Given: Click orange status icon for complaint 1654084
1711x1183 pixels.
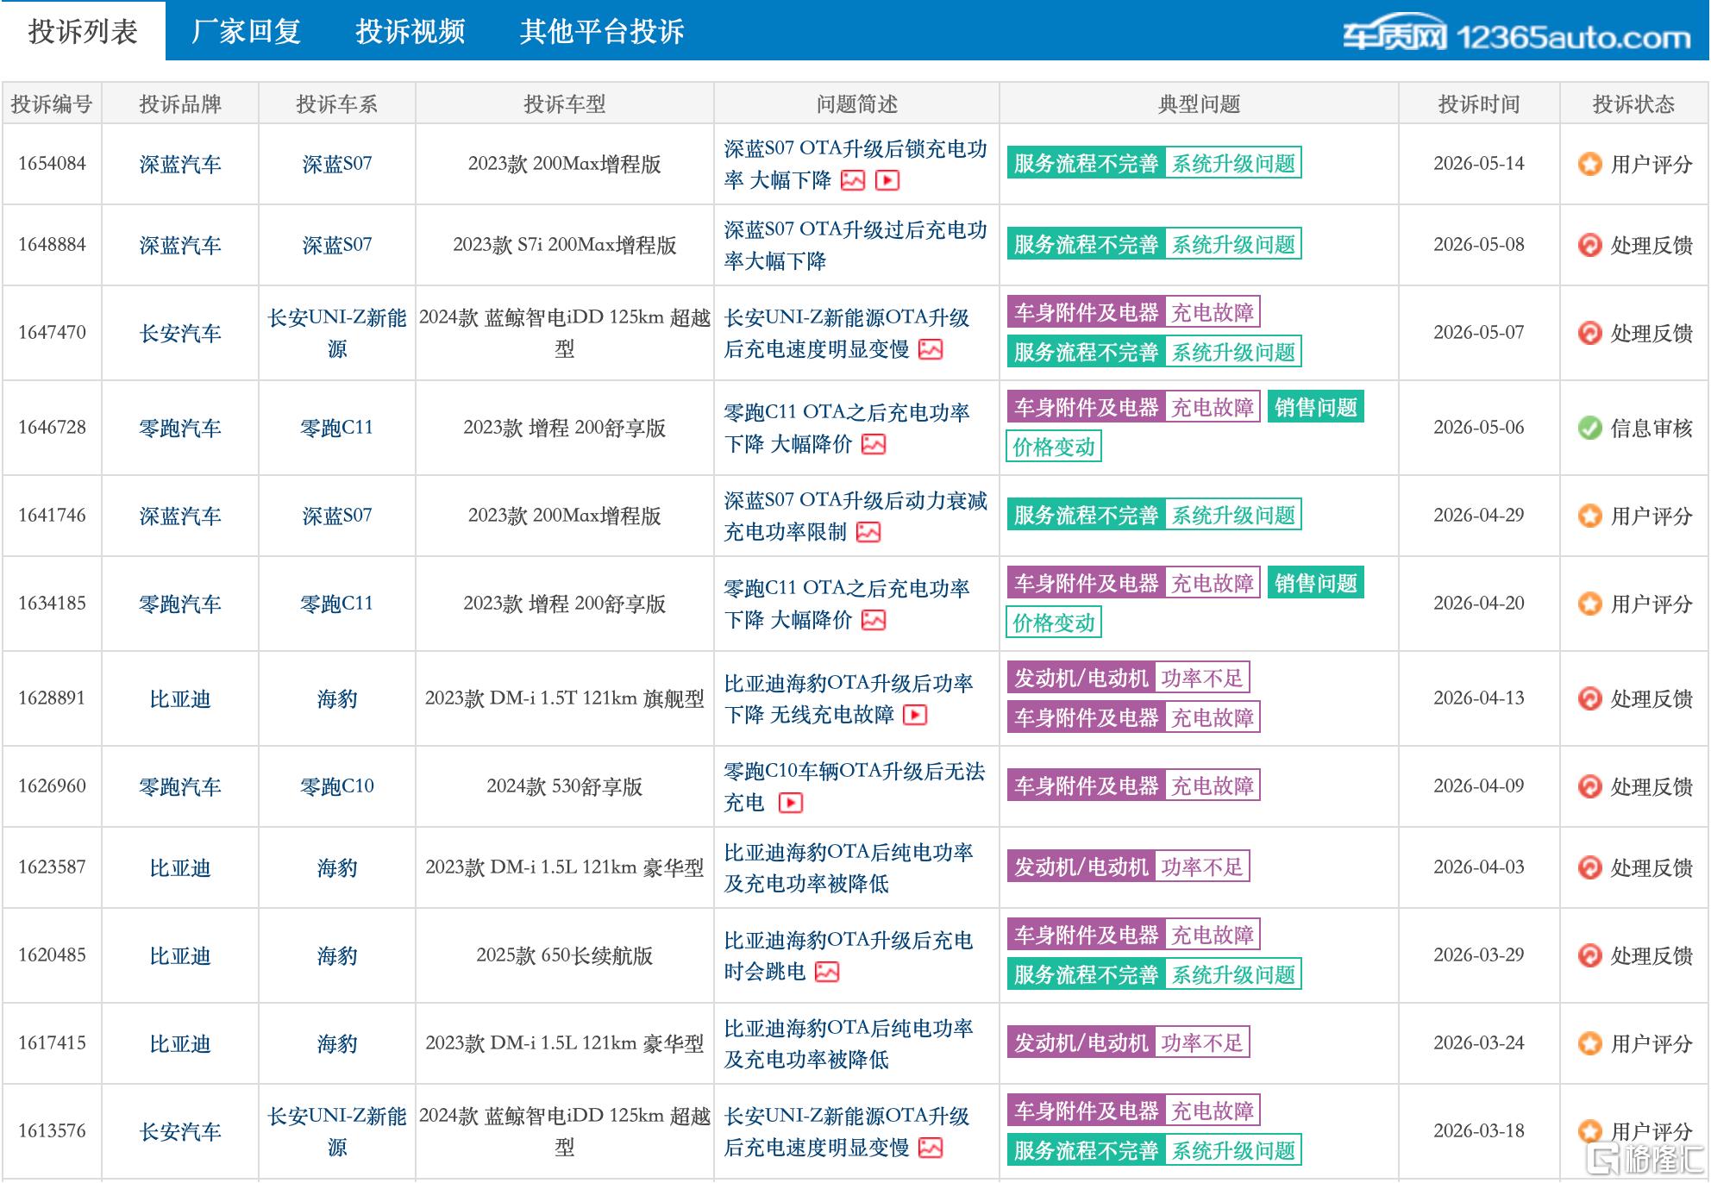Looking at the screenshot, I should click(1589, 164).
